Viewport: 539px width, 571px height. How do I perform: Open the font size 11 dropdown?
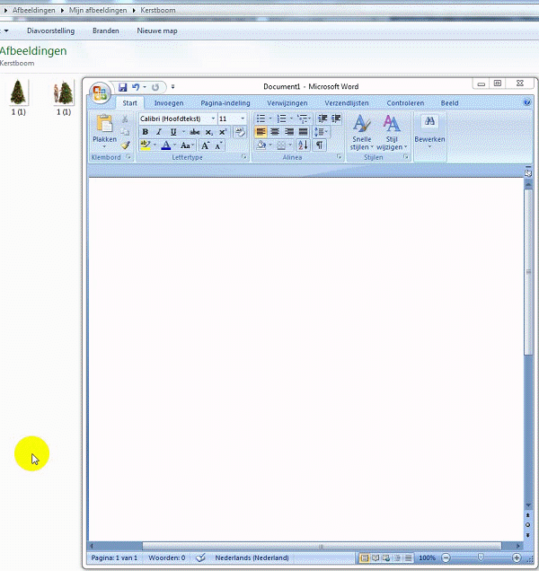[x=243, y=119]
